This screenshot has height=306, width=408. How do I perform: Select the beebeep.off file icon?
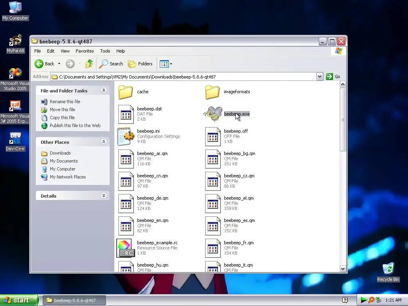pos(213,136)
